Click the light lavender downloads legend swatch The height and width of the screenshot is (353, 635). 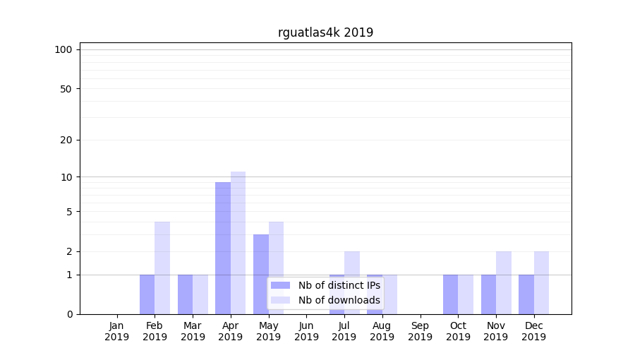(x=280, y=300)
